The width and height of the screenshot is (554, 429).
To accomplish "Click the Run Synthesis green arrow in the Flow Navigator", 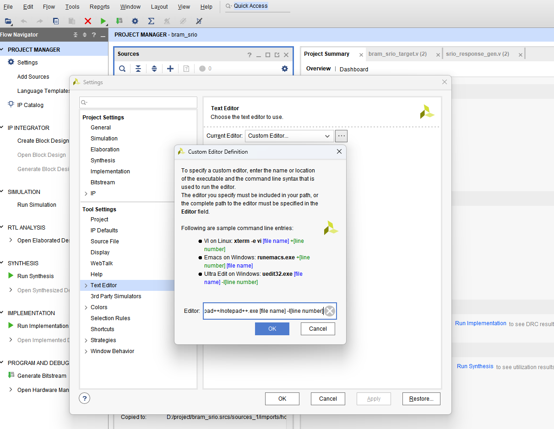I will click(11, 276).
